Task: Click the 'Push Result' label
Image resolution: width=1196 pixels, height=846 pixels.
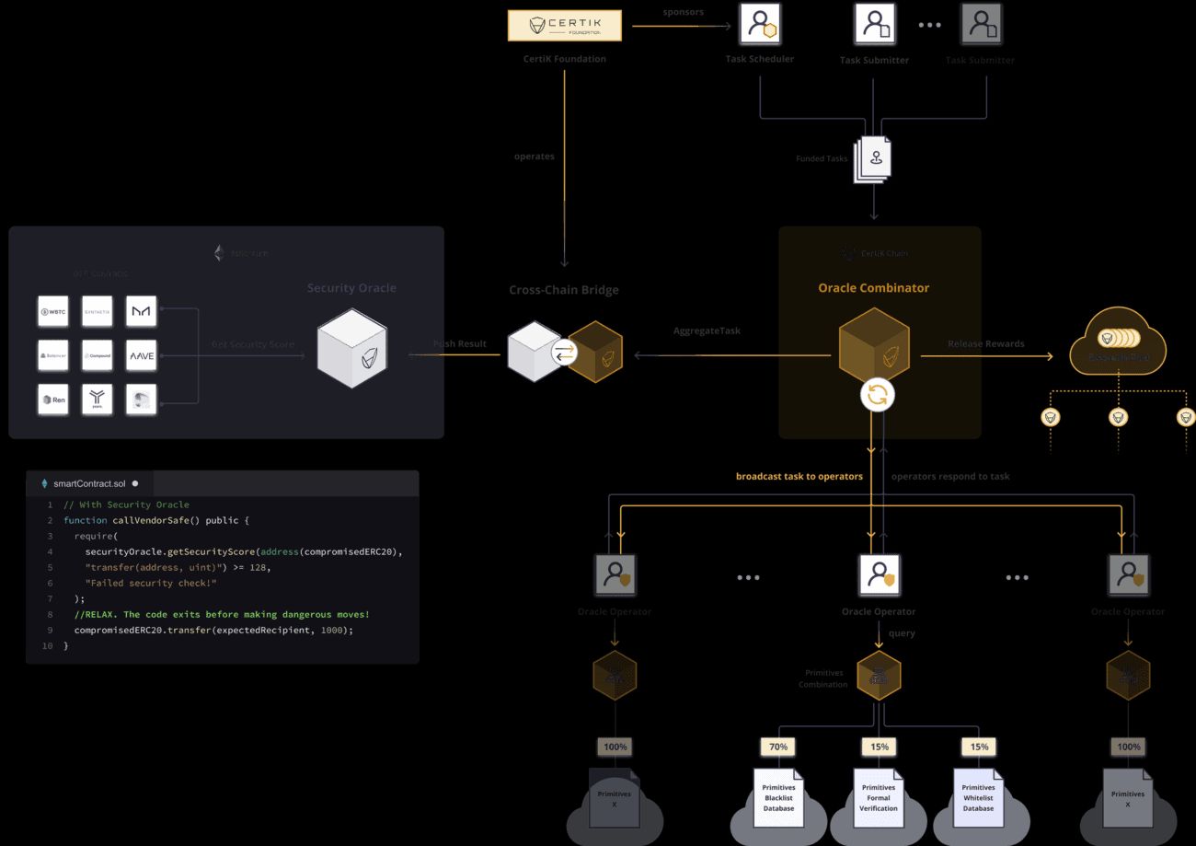Action: (x=460, y=344)
